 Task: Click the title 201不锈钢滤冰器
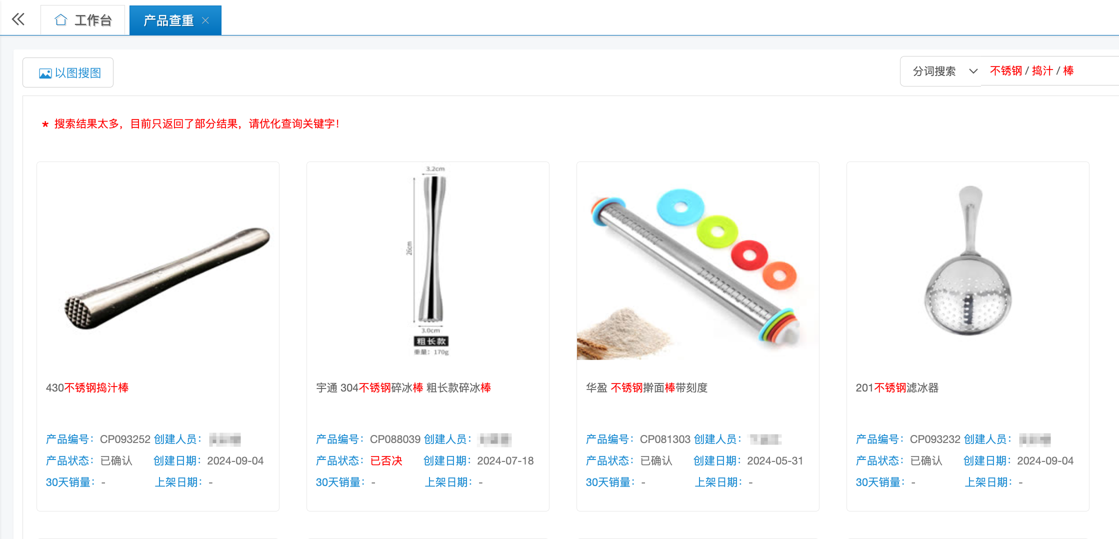[x=897, y=387]
